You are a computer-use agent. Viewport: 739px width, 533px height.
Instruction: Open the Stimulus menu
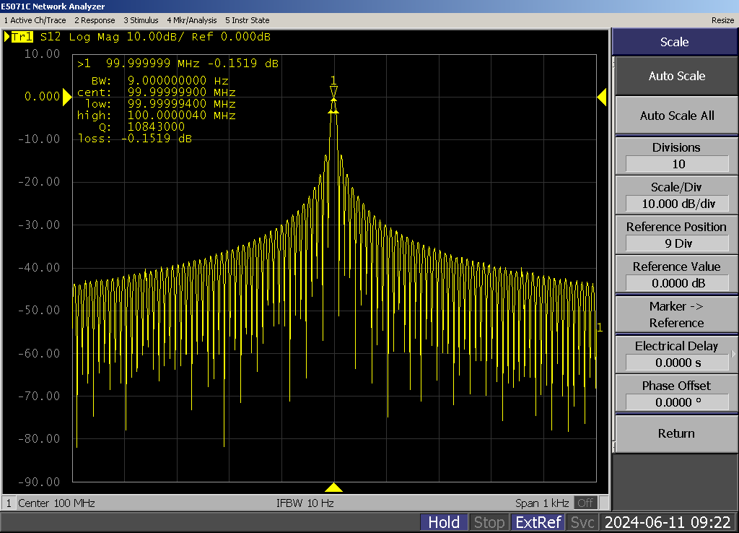tap(141, 20)
